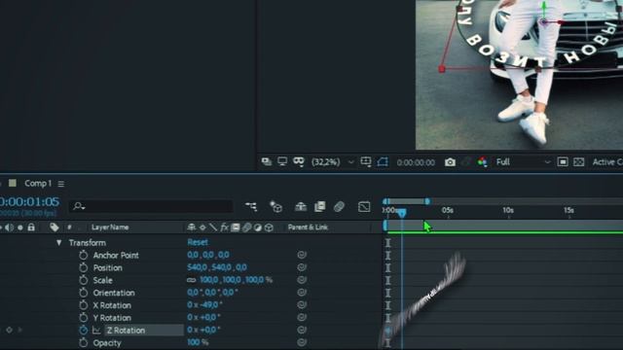Click the lock column icon header
Viewport: 623px width, 350px height.
click(31, 227)
